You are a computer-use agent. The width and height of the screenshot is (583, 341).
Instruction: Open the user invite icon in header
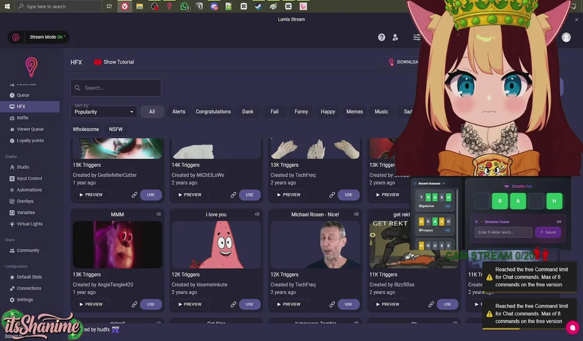pyautogui.click(x=395, y=37)
